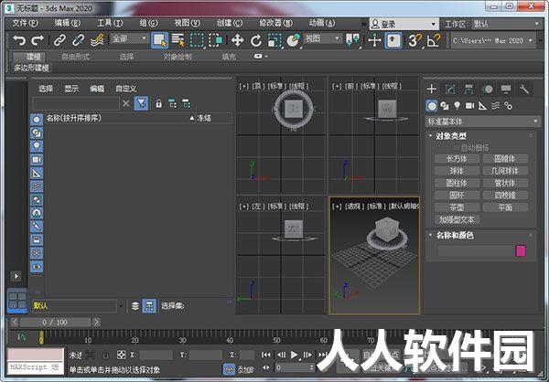Click the Redo arrow in main toolbar
The width and height of the screenshot is (549, 382).
37,40
